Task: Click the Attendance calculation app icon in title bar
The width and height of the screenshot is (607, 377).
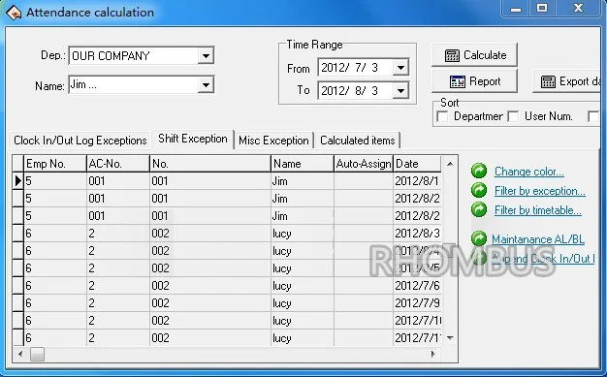Action: tap(13, 12)
